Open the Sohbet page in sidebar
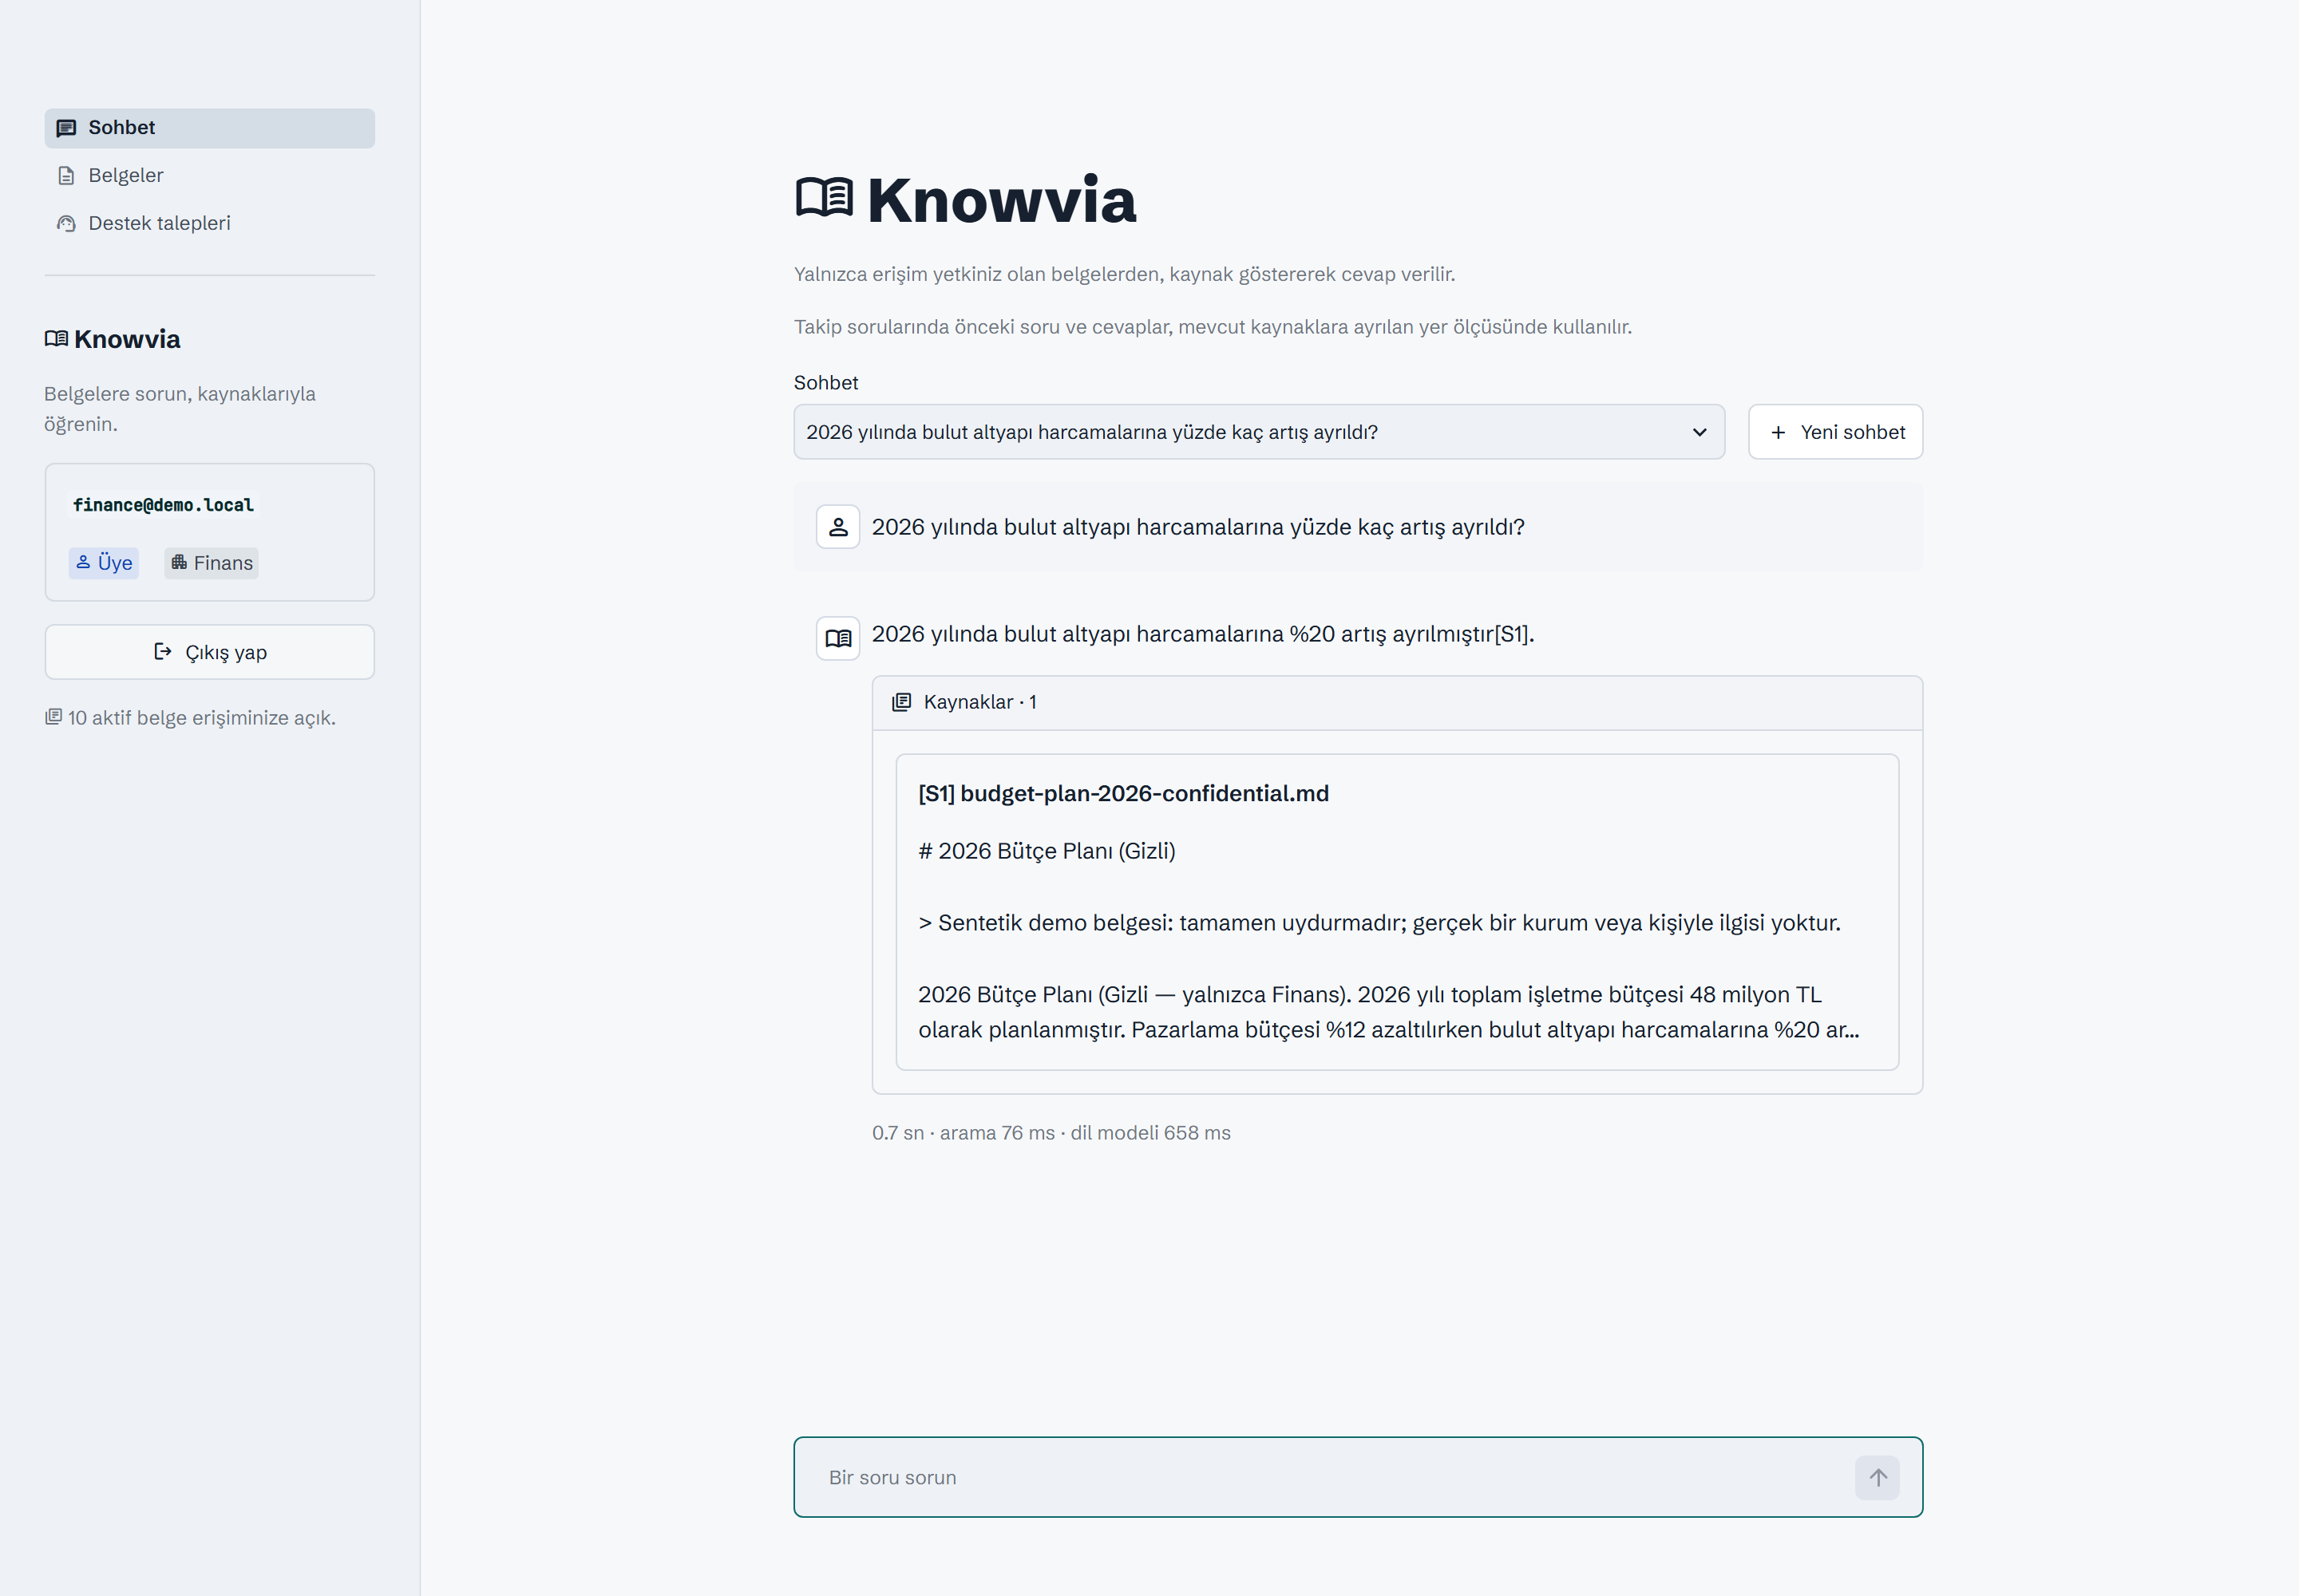 [x=209, y=128]
